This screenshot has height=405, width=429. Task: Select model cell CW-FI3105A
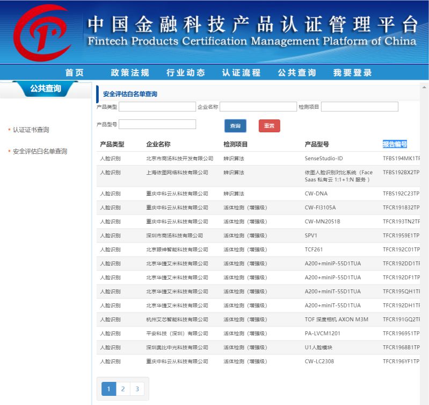pyautogui.click(x=320, y=208)
